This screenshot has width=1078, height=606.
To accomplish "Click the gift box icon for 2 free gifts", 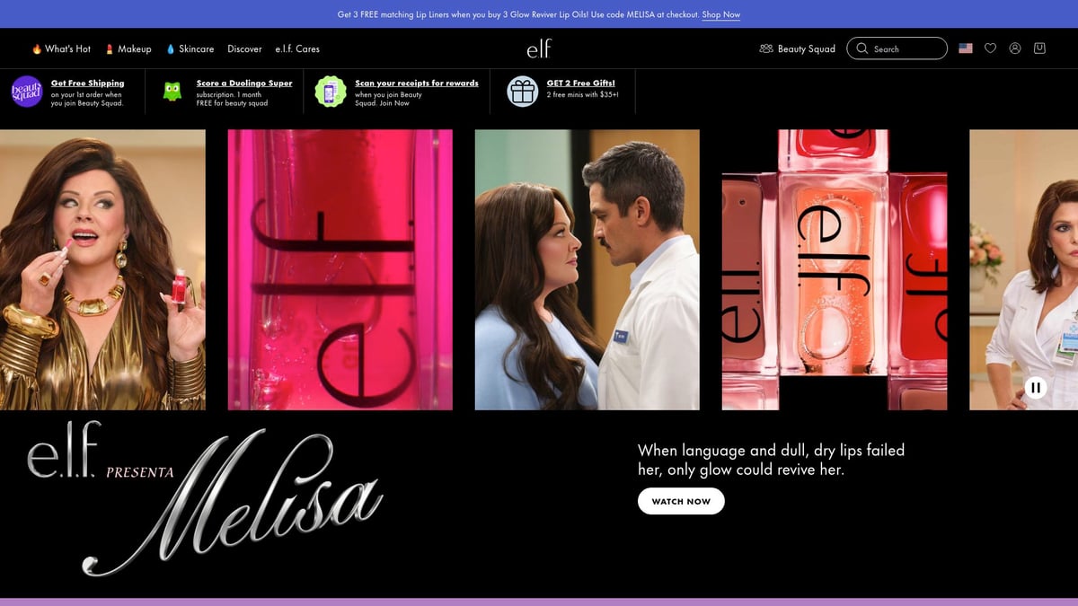I will pyautogui.click(x=522, y=91).
